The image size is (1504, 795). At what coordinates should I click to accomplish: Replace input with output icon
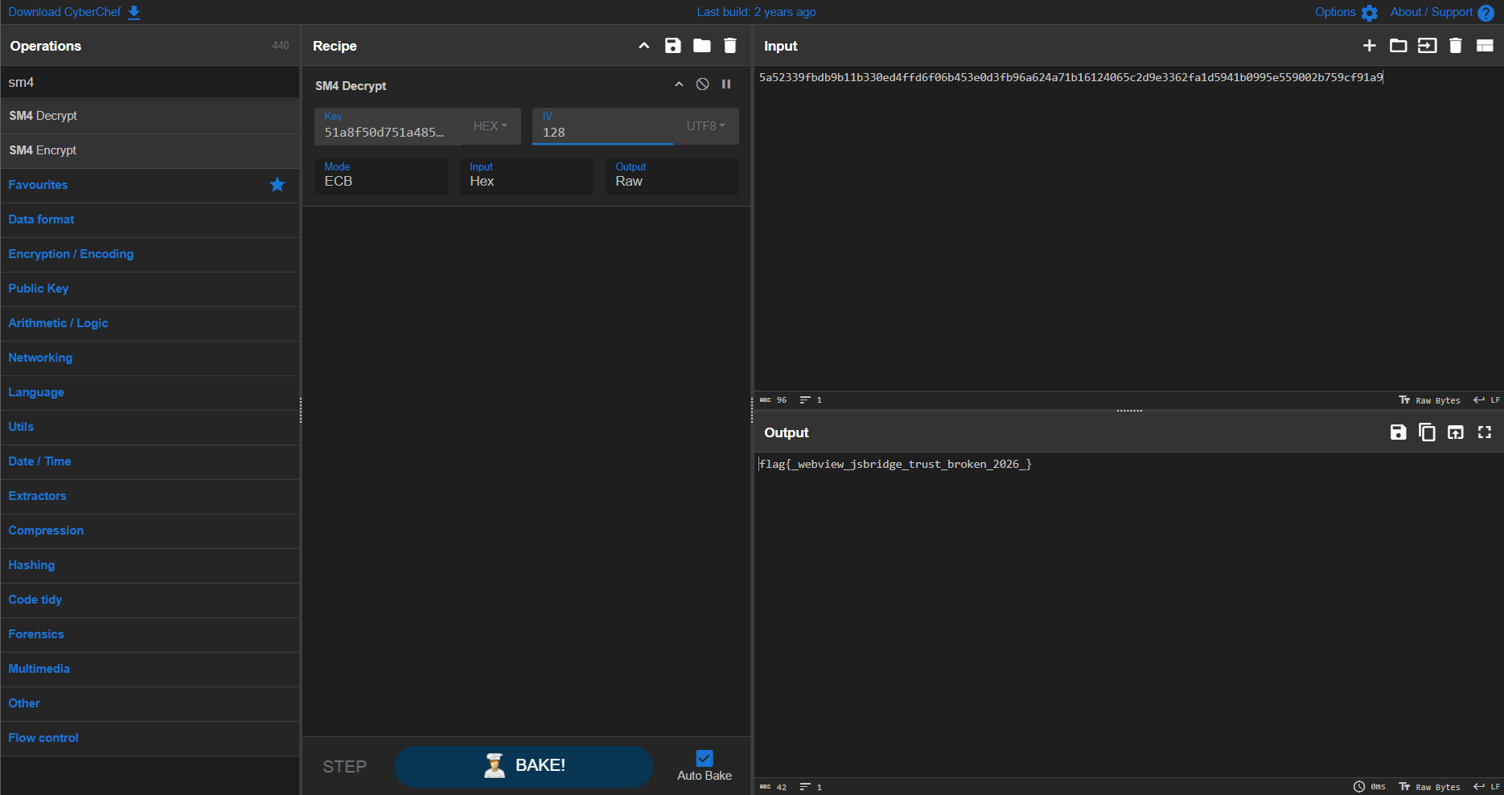point(1456,432)
